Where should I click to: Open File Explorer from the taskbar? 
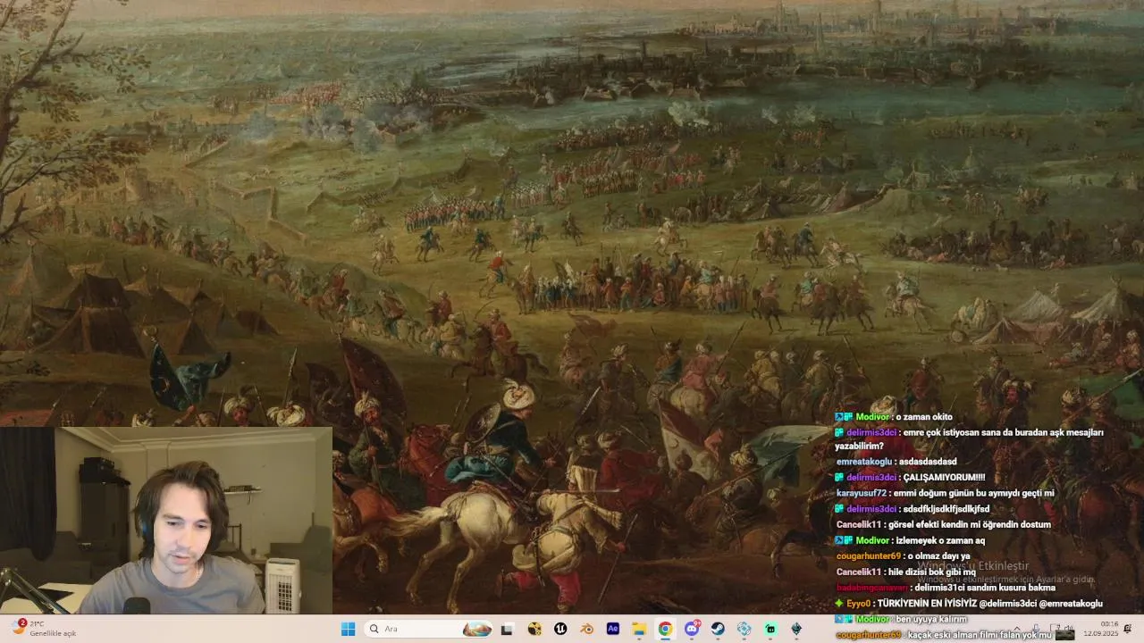coord(639,629)
